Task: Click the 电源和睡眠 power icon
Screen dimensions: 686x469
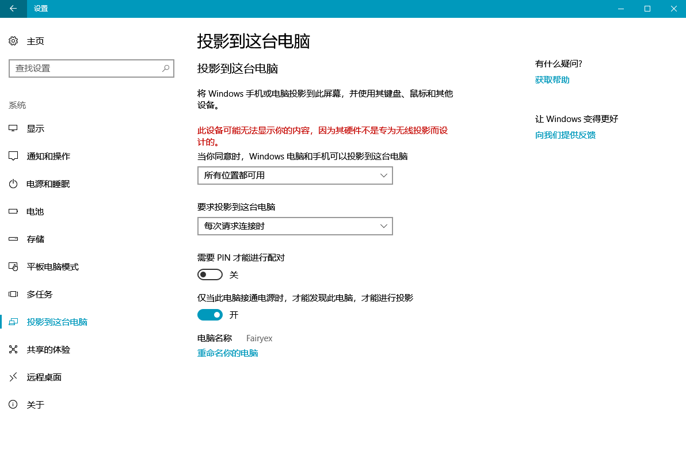Action: [x=13, y=184]
